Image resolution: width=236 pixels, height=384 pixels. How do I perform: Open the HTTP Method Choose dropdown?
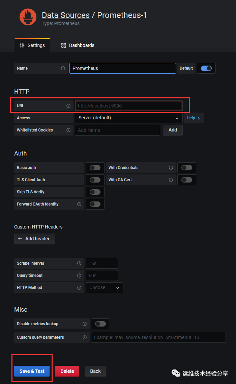tap(104, 288)
